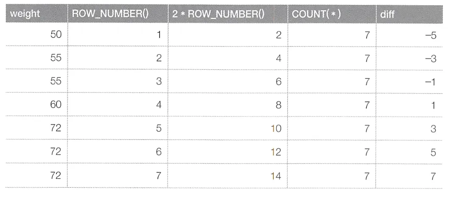
Task: Select weight cell with value 50
Action: [x=36, y=34]
